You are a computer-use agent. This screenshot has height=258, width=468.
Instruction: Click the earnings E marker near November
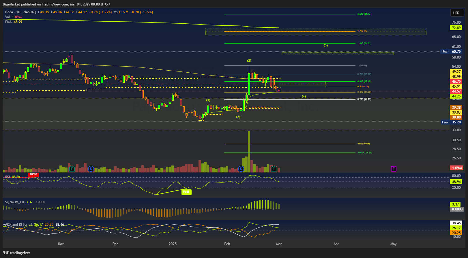coord(72,169)
